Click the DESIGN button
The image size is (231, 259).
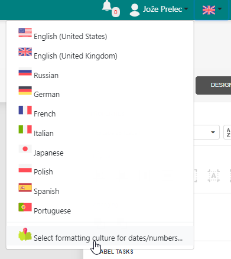(x=213, y=85)
